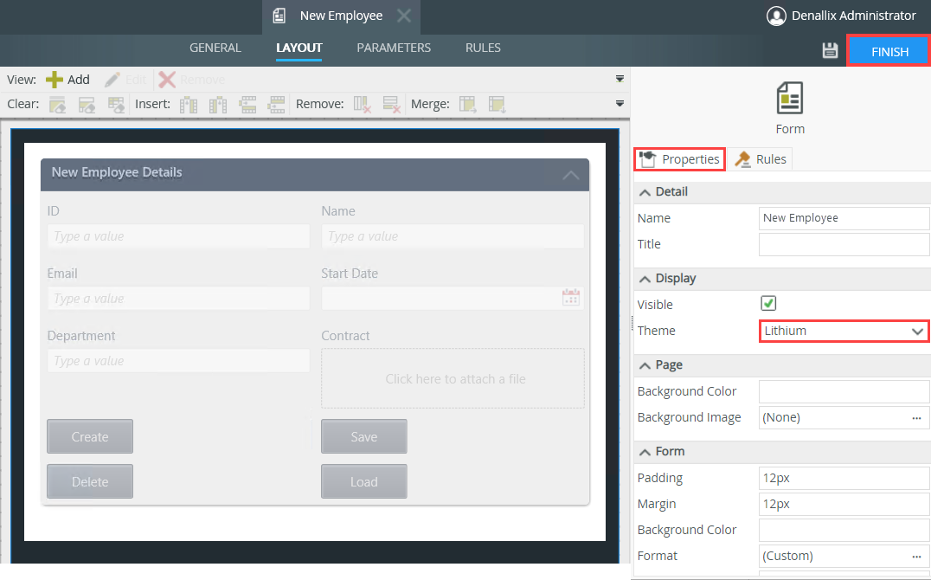Click the first Clear icon
The width and height of the screenshot is (931, 580).
pyautogui.click(x=57, y=105)
